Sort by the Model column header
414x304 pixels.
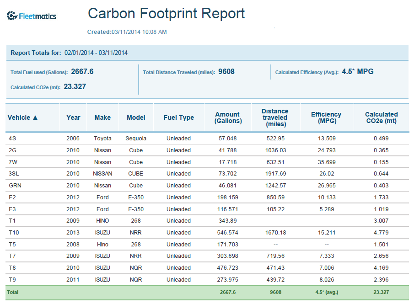(x=136, y=117)
